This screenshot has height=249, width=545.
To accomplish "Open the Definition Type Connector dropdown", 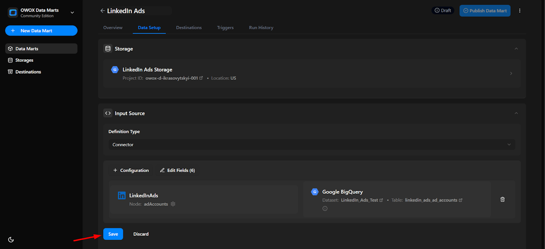I will (x=312, y=144).
